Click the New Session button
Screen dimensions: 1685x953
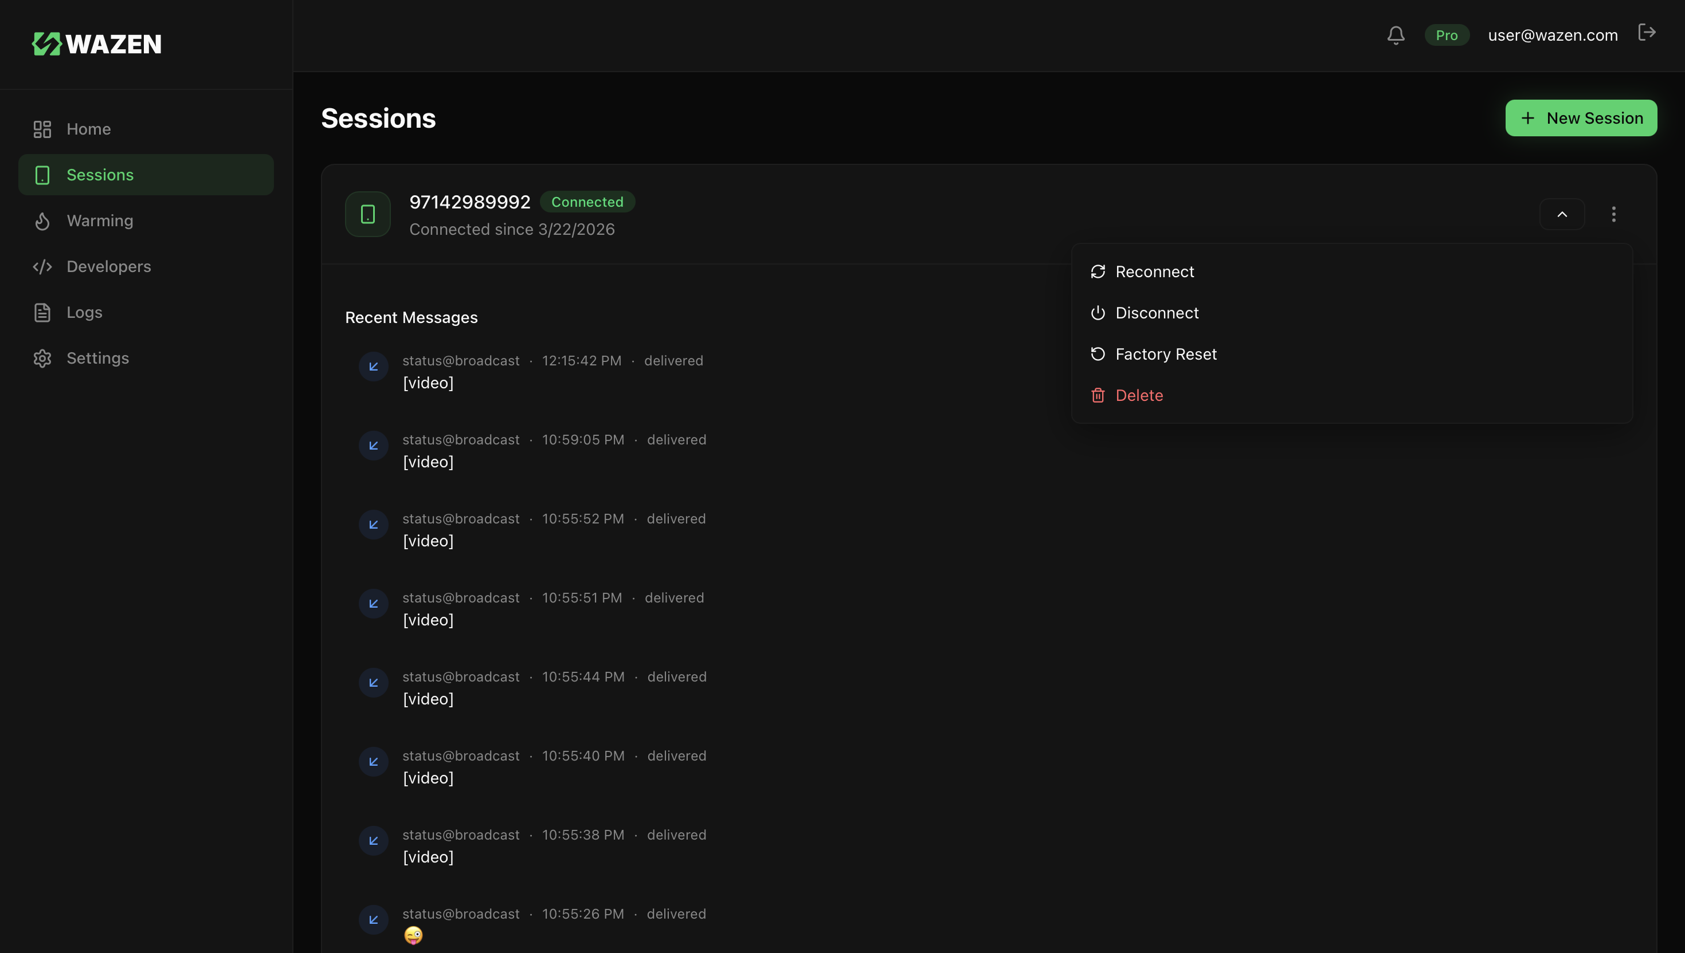tap(1581, 118)
